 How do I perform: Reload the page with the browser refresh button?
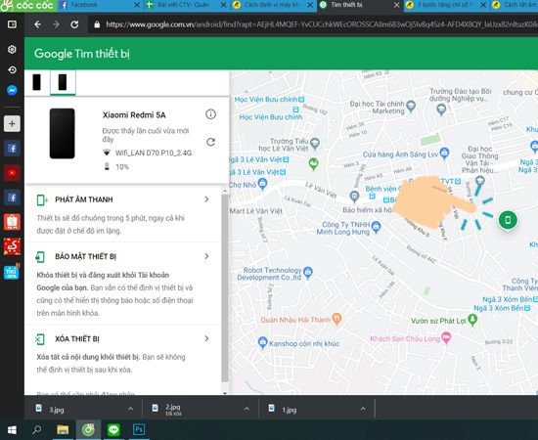click(x=74, y=24)
